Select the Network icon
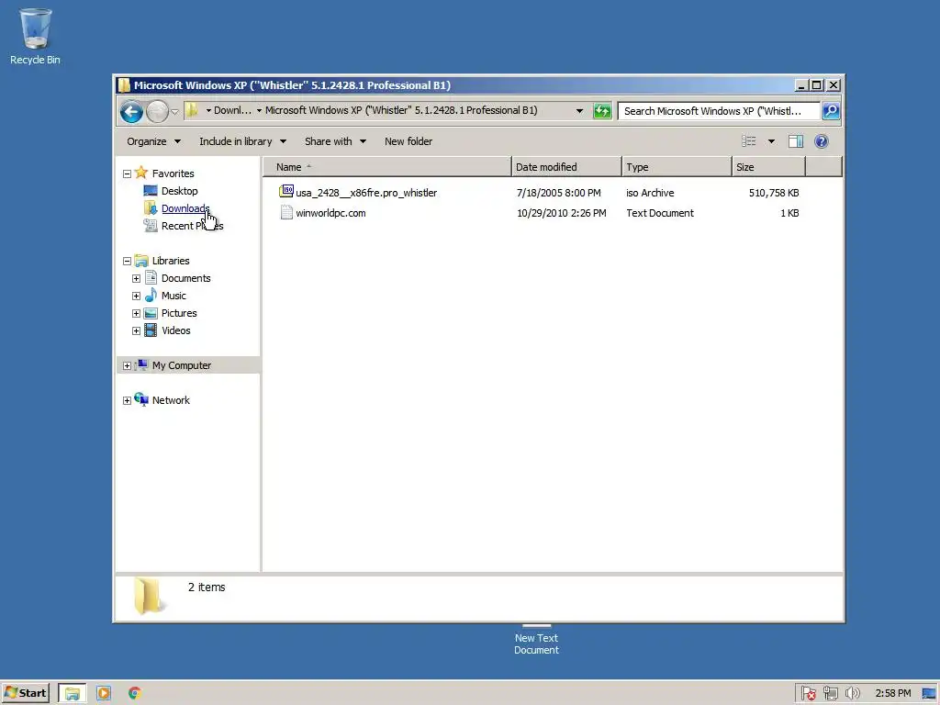The image size is (940, 705). click(141, 399)
